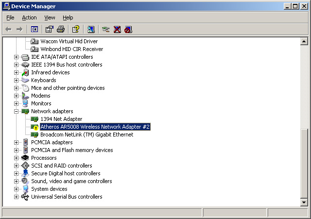
Task: Select Secure Digital host controllers label
Action: [66, 173]
